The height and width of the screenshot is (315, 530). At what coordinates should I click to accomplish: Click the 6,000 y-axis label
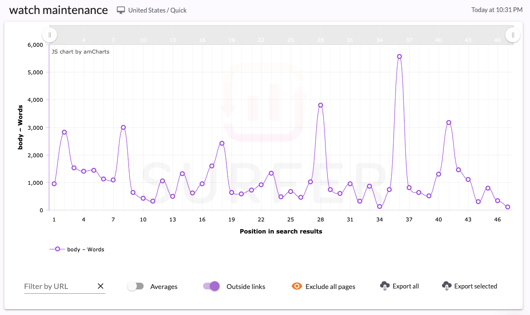pos(35,45)
